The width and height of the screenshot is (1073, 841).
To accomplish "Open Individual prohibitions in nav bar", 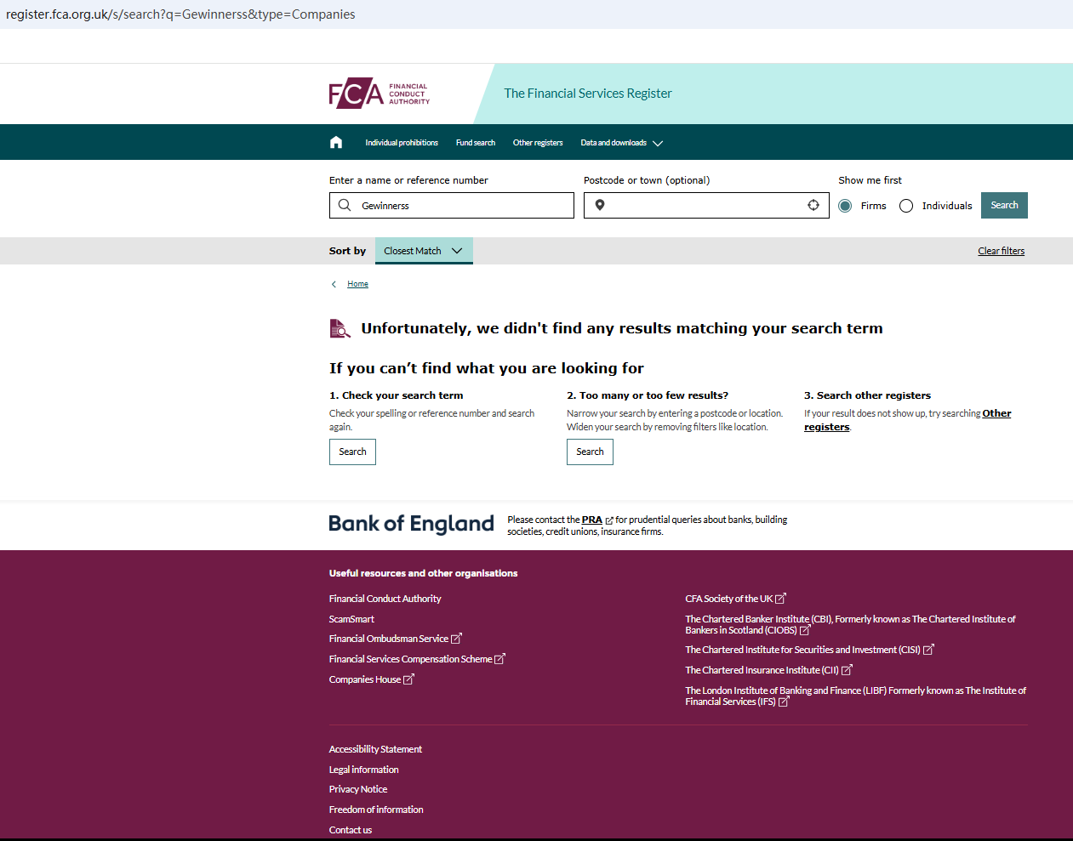I will tap(402, 143).
